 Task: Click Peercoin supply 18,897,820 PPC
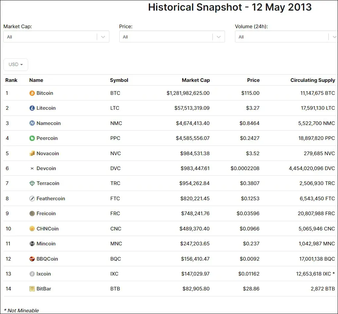[316, 138]
